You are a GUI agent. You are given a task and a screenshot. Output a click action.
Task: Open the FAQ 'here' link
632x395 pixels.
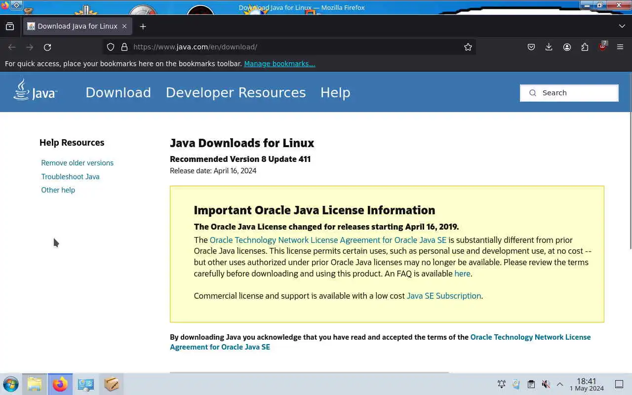462,274
